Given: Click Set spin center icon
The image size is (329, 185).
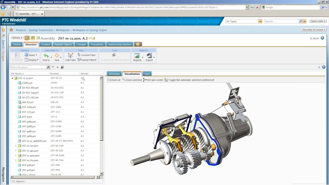Looking at the screenshot, I should tap(145, 80).
